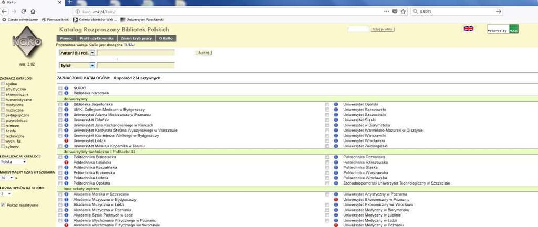
Task: Open new browser tab with plus icon
Action: (70, 2)
